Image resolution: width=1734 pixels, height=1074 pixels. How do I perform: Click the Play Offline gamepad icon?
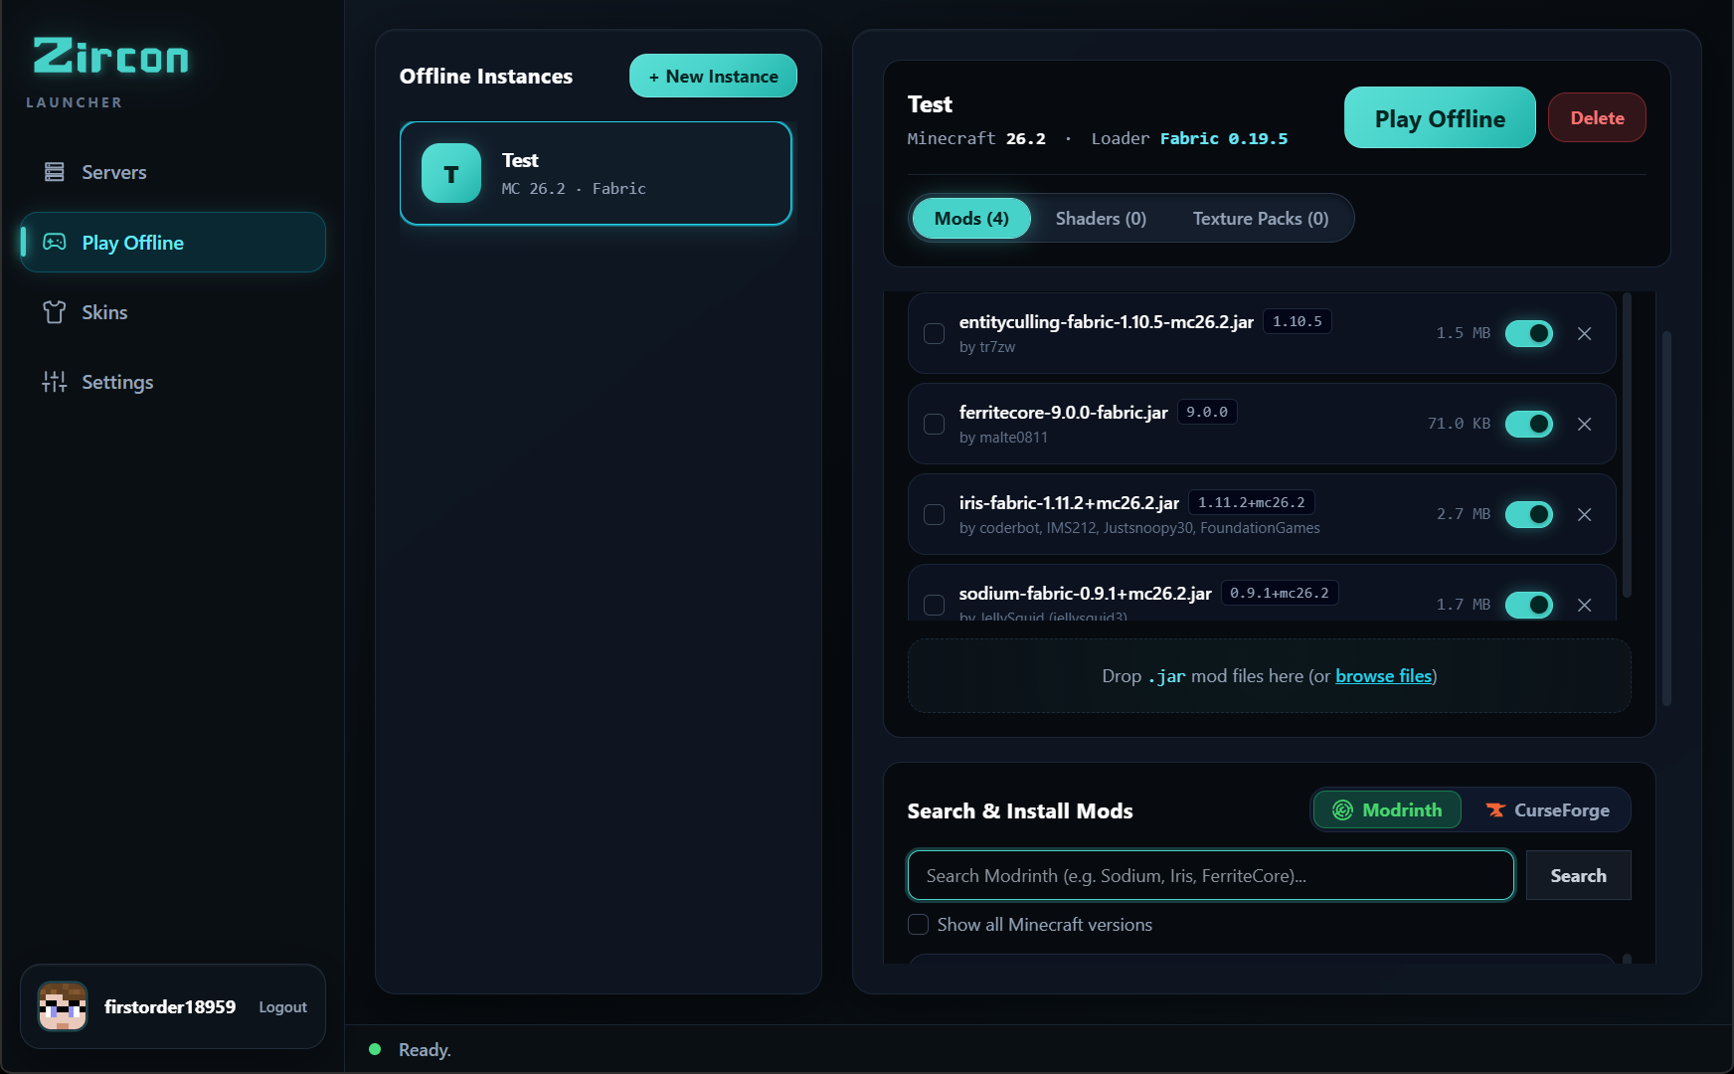[55, 242]
